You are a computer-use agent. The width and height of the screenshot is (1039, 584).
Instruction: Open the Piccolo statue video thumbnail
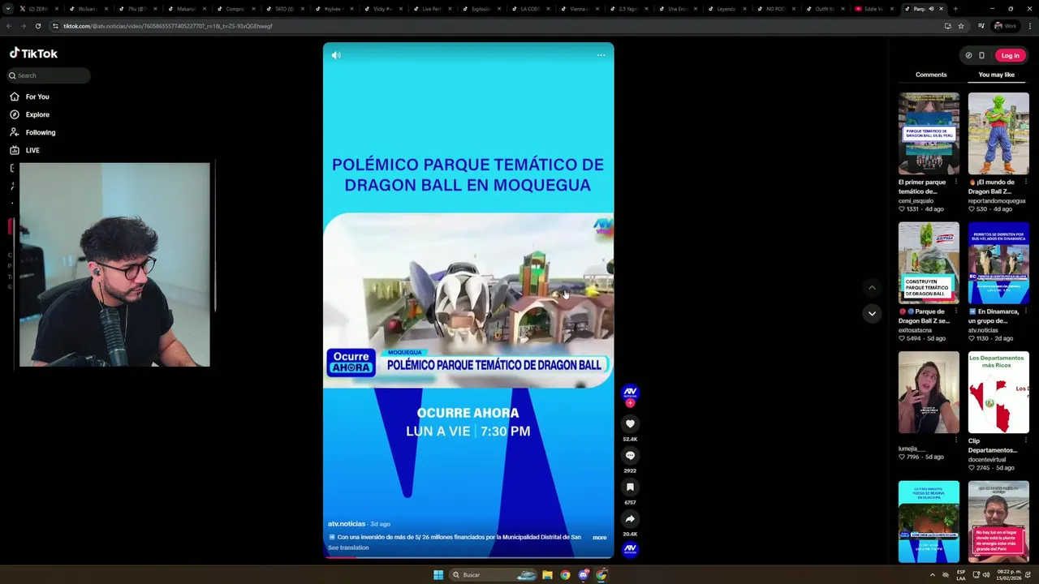tap(998, 133)
